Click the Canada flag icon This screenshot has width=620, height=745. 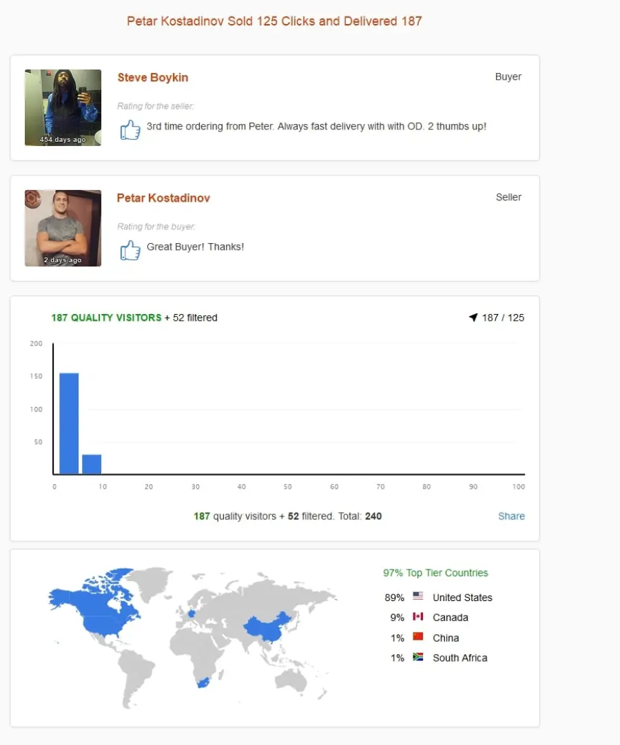418,616
